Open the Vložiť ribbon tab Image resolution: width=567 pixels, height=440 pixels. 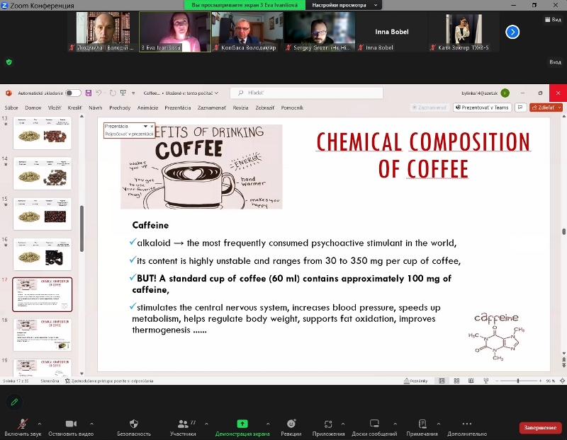(55, 108)
